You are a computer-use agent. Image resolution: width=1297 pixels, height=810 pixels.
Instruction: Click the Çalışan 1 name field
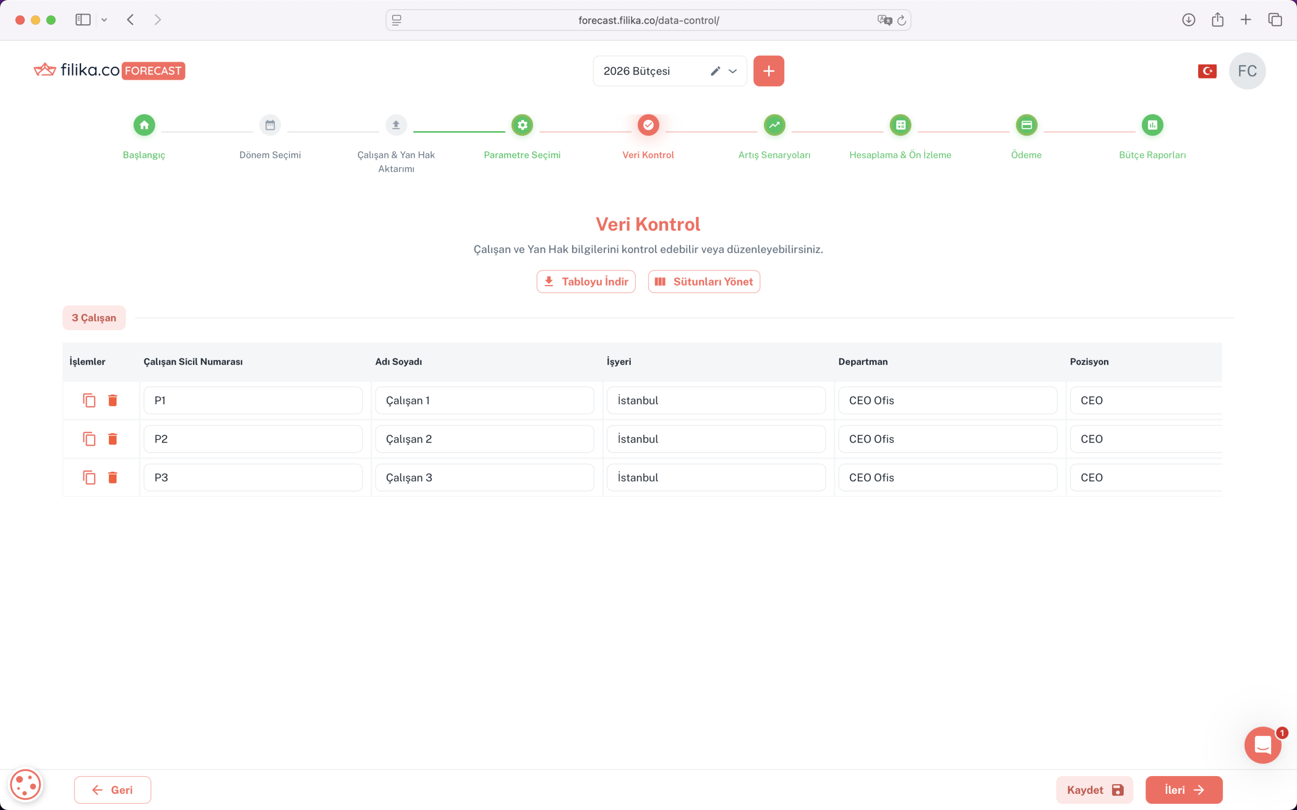click(x=484, y=400)
